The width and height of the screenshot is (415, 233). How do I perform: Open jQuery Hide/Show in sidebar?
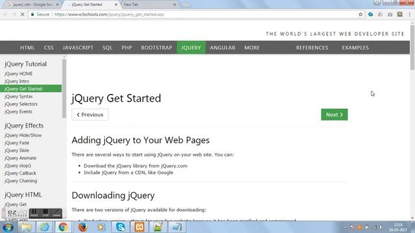point(23,135)
